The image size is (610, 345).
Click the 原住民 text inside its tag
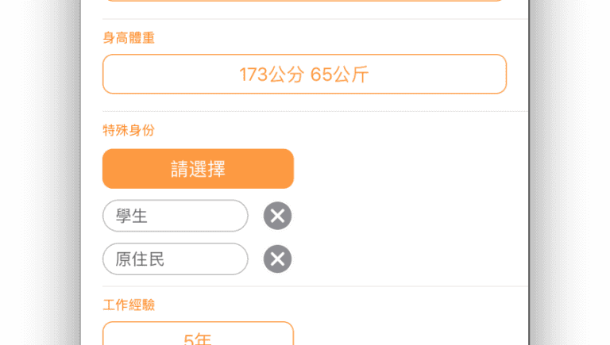point(140,259)
